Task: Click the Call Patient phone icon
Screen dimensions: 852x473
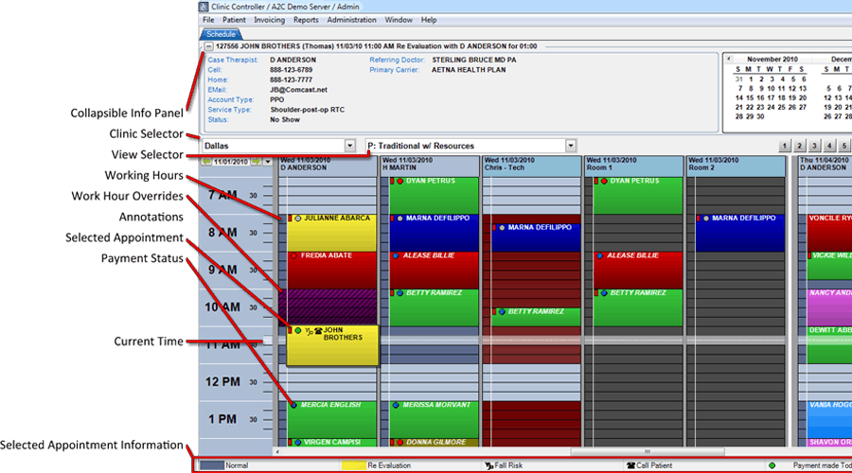Action: (630, 465)
